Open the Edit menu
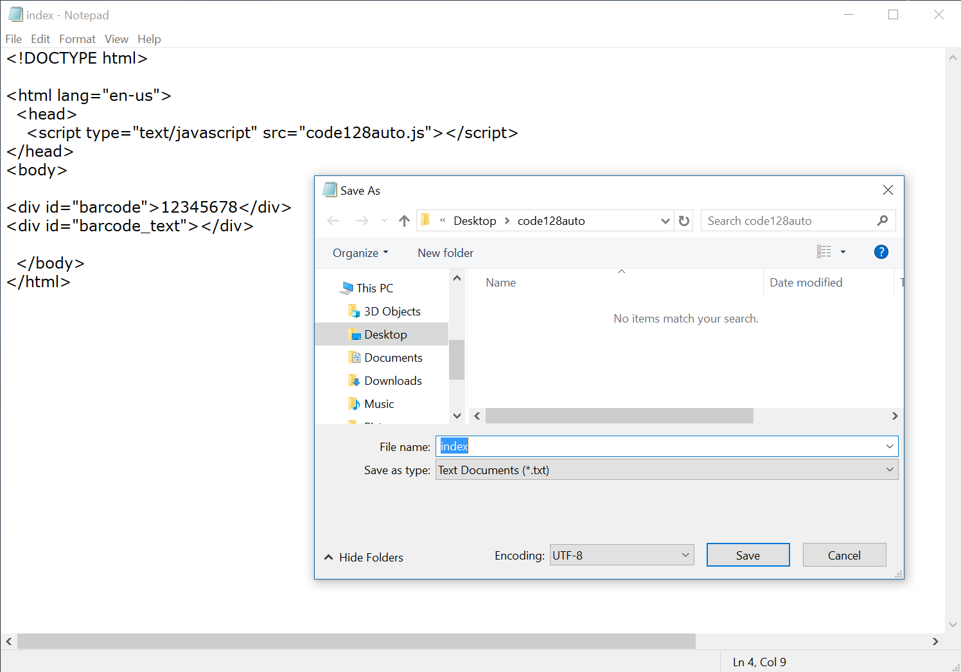961x672 pixels. pyautogui.click(x=40, y=39)
